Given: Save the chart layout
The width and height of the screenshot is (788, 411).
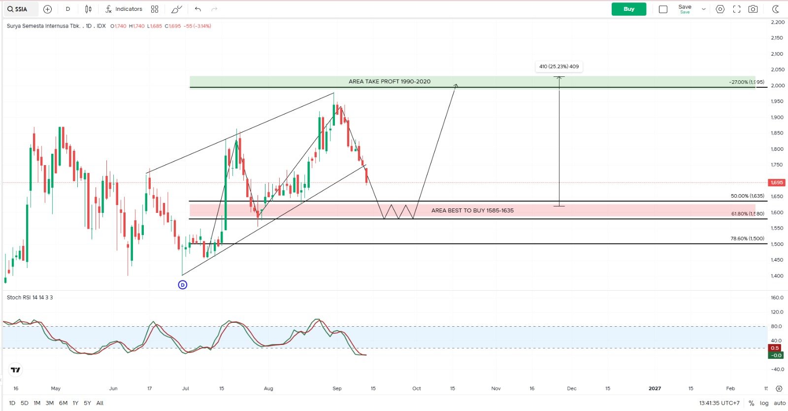Looking at the screenshot, I should click(x=685, y=9).
